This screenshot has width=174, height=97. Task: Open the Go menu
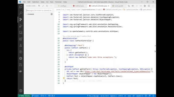(47, 2)
